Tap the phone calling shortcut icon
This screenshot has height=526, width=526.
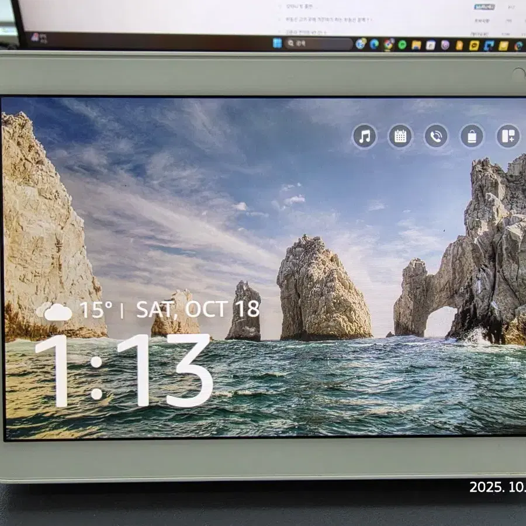pos(436,137)
